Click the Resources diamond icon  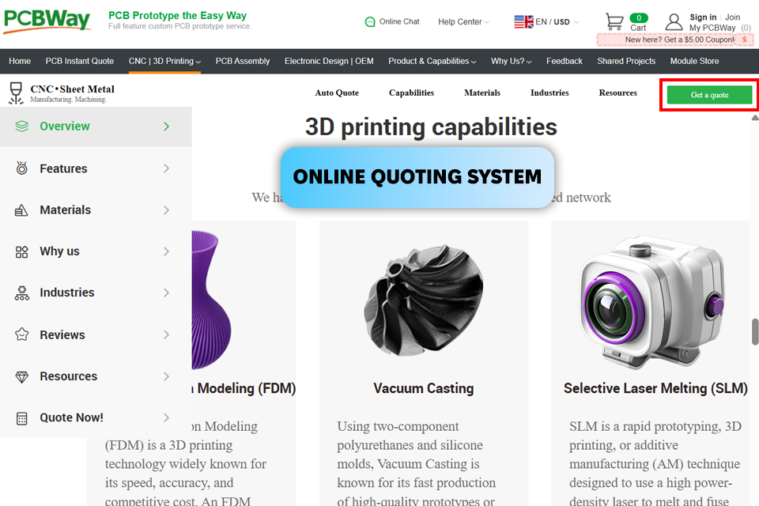pyautogui.click(x=22, y=376)
